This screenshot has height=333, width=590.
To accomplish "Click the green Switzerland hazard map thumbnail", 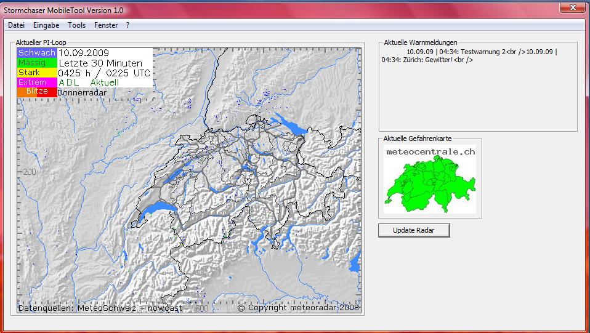I will click(430, 183).
